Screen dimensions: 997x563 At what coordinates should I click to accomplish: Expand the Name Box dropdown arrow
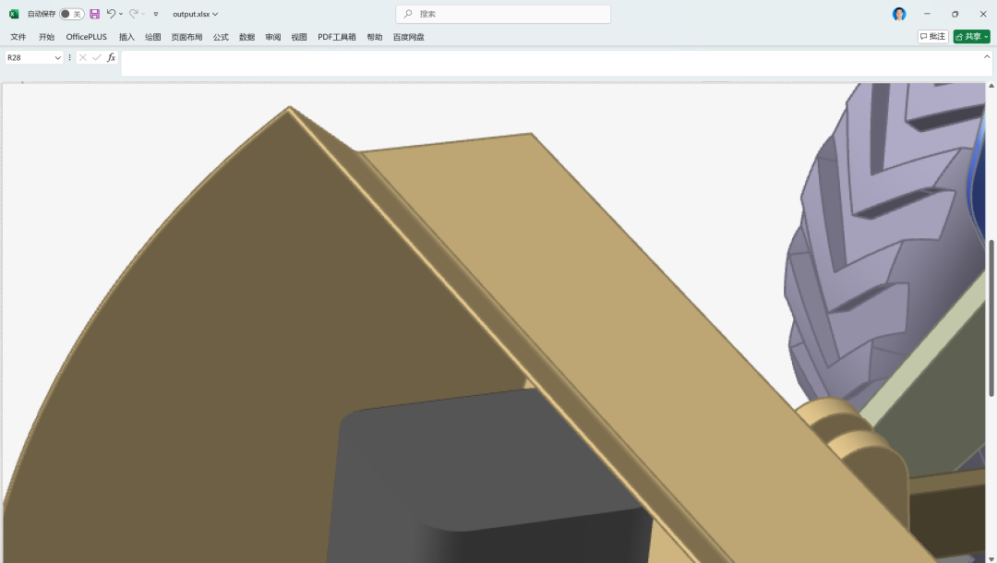tap(58, 58)
